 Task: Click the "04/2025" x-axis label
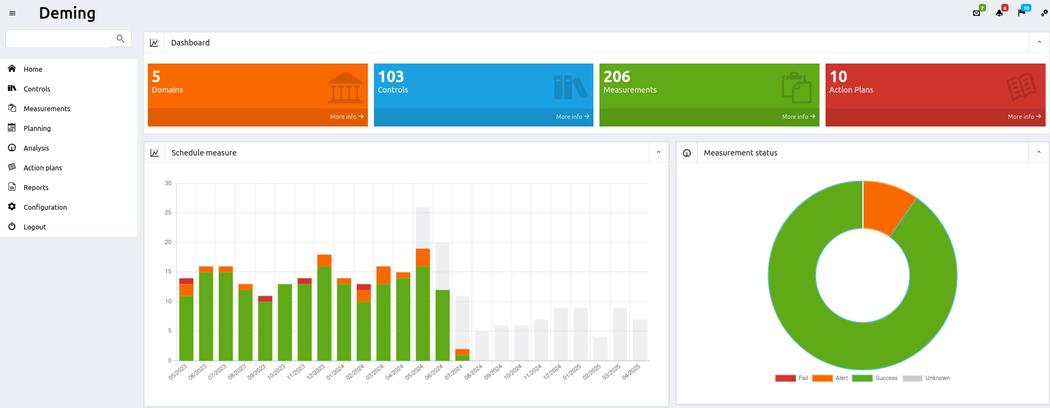coord(631,372)
